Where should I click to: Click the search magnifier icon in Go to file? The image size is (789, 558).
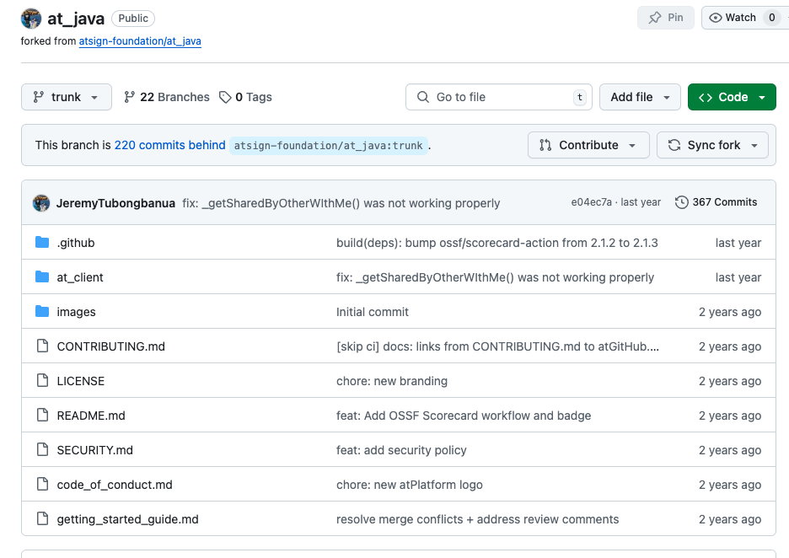423,97
